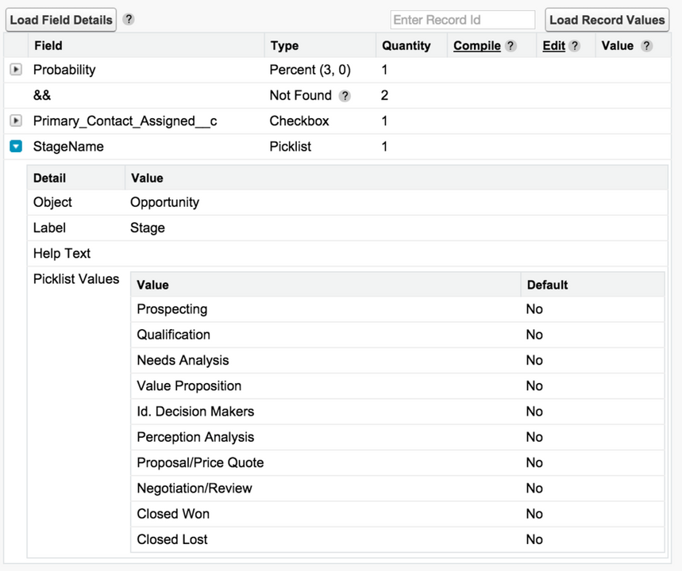Click help icon next to Compile header

511,46
